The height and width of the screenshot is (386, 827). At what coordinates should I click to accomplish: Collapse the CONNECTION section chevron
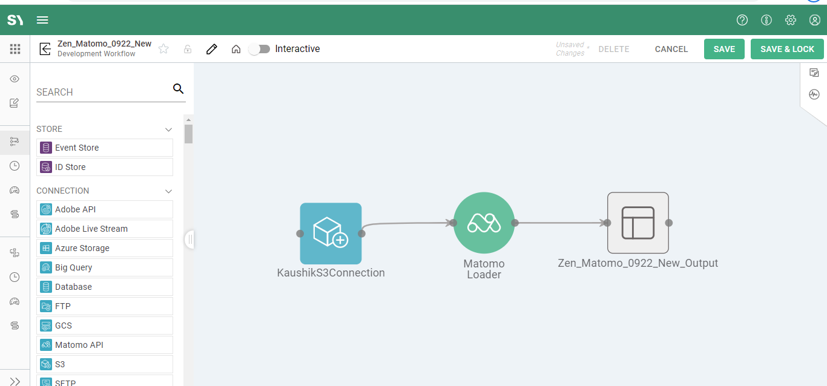tap(169, 191)
